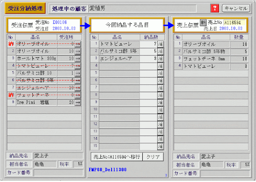This screenshot has width=256, height=182.
Task: Click the カード番号 field in the 受注伝票 panel
Action: [58, 173]
